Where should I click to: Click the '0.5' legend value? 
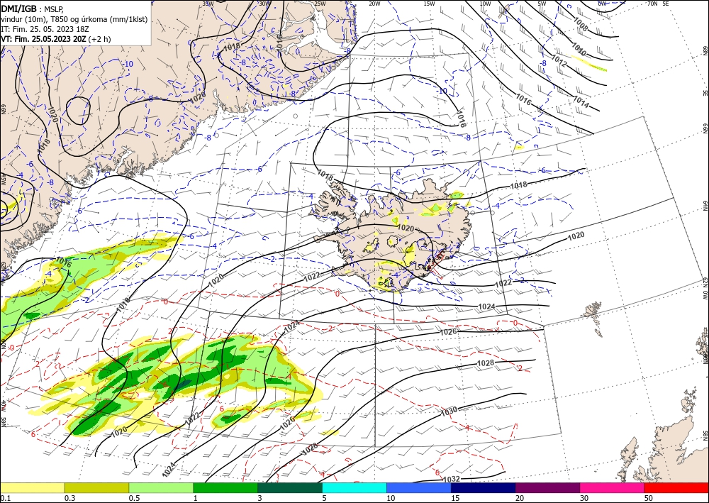134,498
